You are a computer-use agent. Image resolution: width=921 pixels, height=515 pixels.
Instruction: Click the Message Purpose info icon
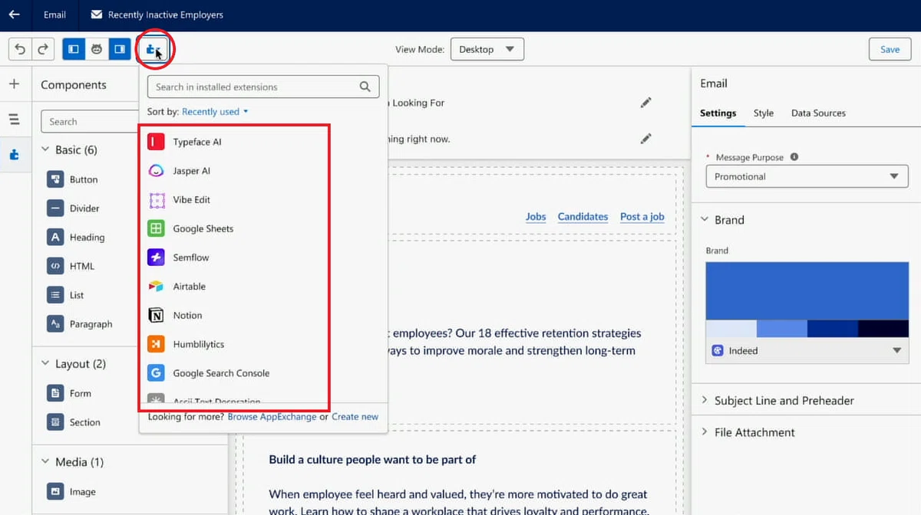794,157
